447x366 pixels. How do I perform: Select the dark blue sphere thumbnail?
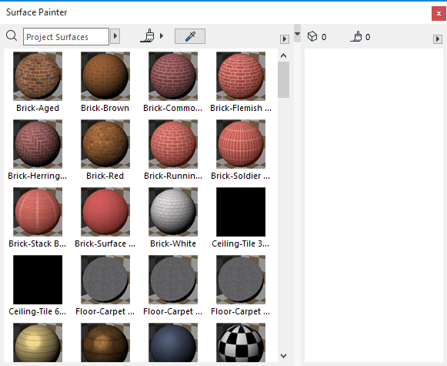(173, 343)
